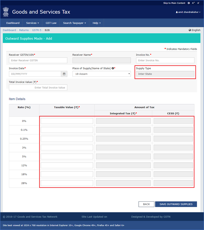Screen dimensions: 204x230
Task: Open amit chandrakishor account dropdown
Action: click(188, 12)
